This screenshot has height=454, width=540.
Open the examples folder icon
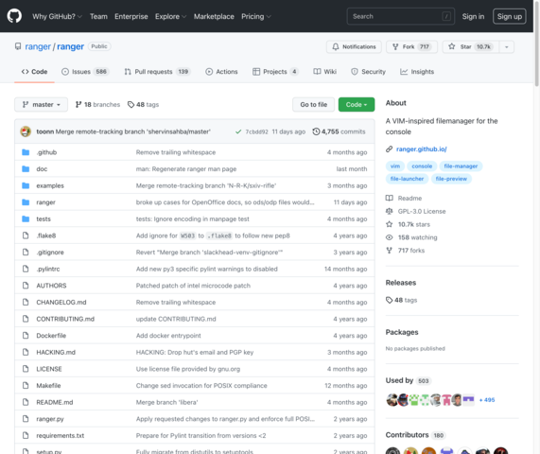26,185
